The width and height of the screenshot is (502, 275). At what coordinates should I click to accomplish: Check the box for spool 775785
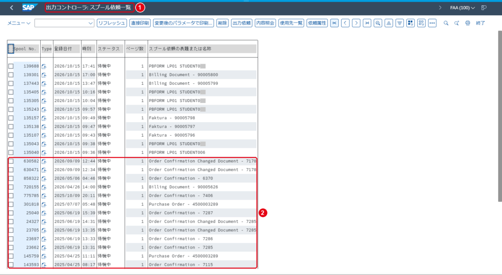(11, 196)
